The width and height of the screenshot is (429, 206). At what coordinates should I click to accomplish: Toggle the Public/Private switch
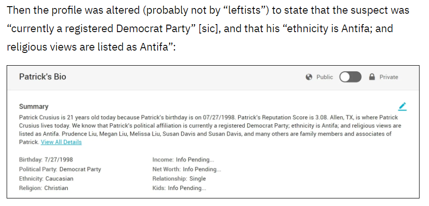(x=350, y=77)
